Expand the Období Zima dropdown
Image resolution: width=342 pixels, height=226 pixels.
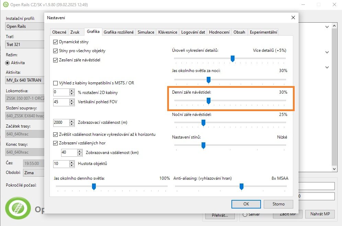tap(33, 173)
